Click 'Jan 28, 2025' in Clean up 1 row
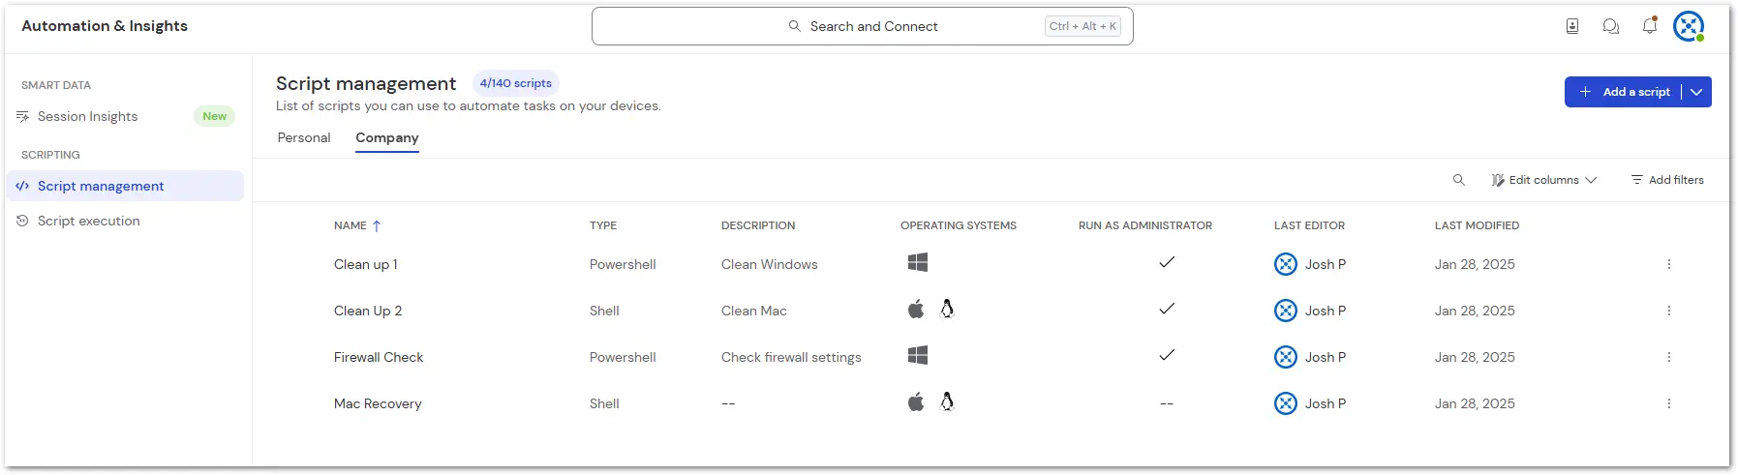 point(1475,264)
